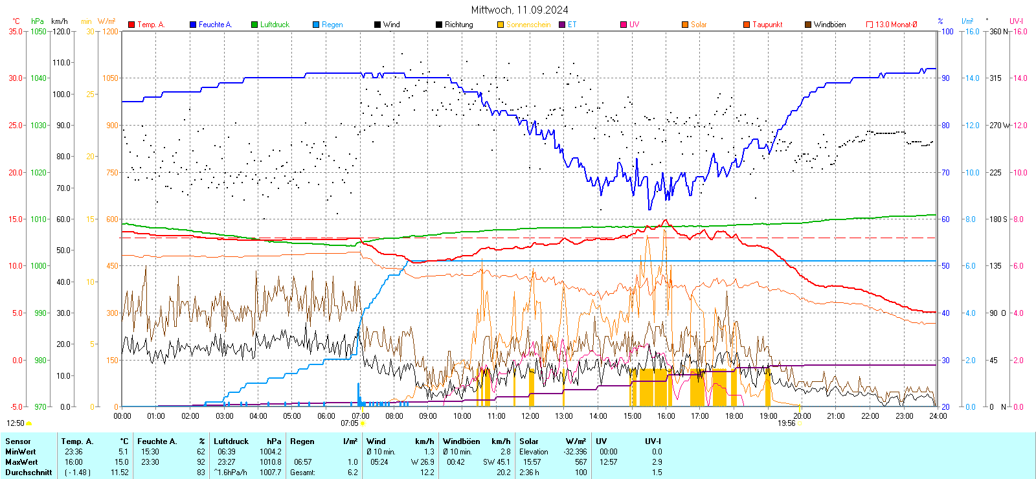Click the Wind legend label
1036x479 pixels.
[x=391, y=25]
